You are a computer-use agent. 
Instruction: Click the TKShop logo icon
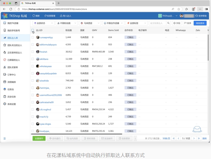pyautogui.click(x=5, y=16)
